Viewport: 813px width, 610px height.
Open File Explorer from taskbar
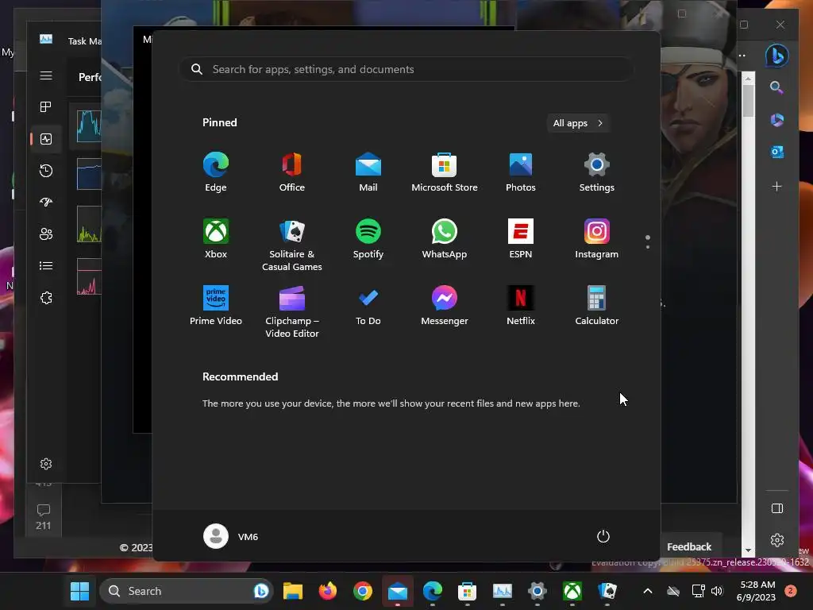coord(293,591)
